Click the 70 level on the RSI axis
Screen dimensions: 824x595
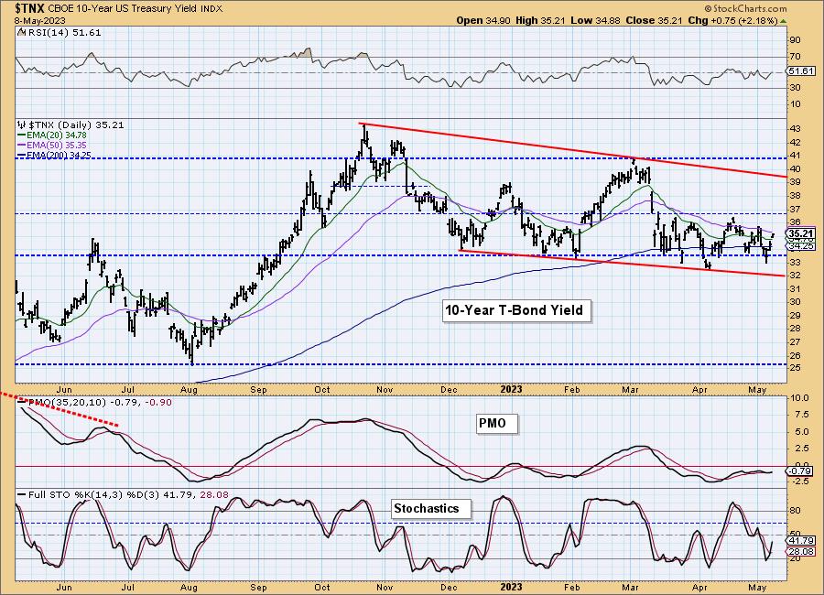pos(795,57)
